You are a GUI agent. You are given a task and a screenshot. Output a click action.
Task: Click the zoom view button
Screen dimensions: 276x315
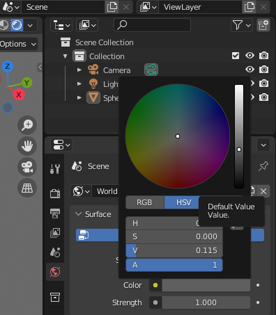coord(27,125)
